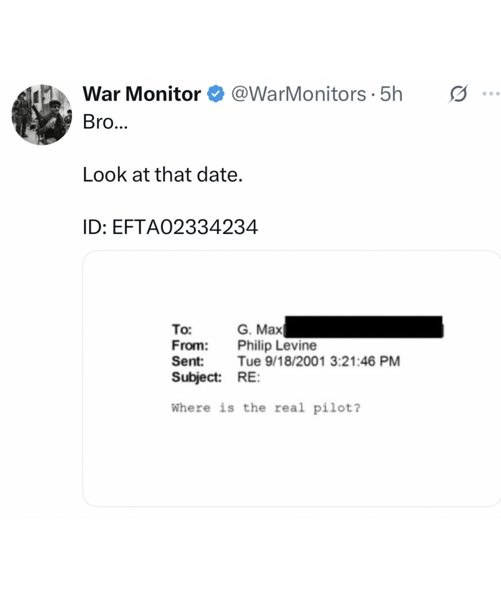501x594 pixels.
Task: Click the 5h post timestamp
Action: click(x=391, y=94)
